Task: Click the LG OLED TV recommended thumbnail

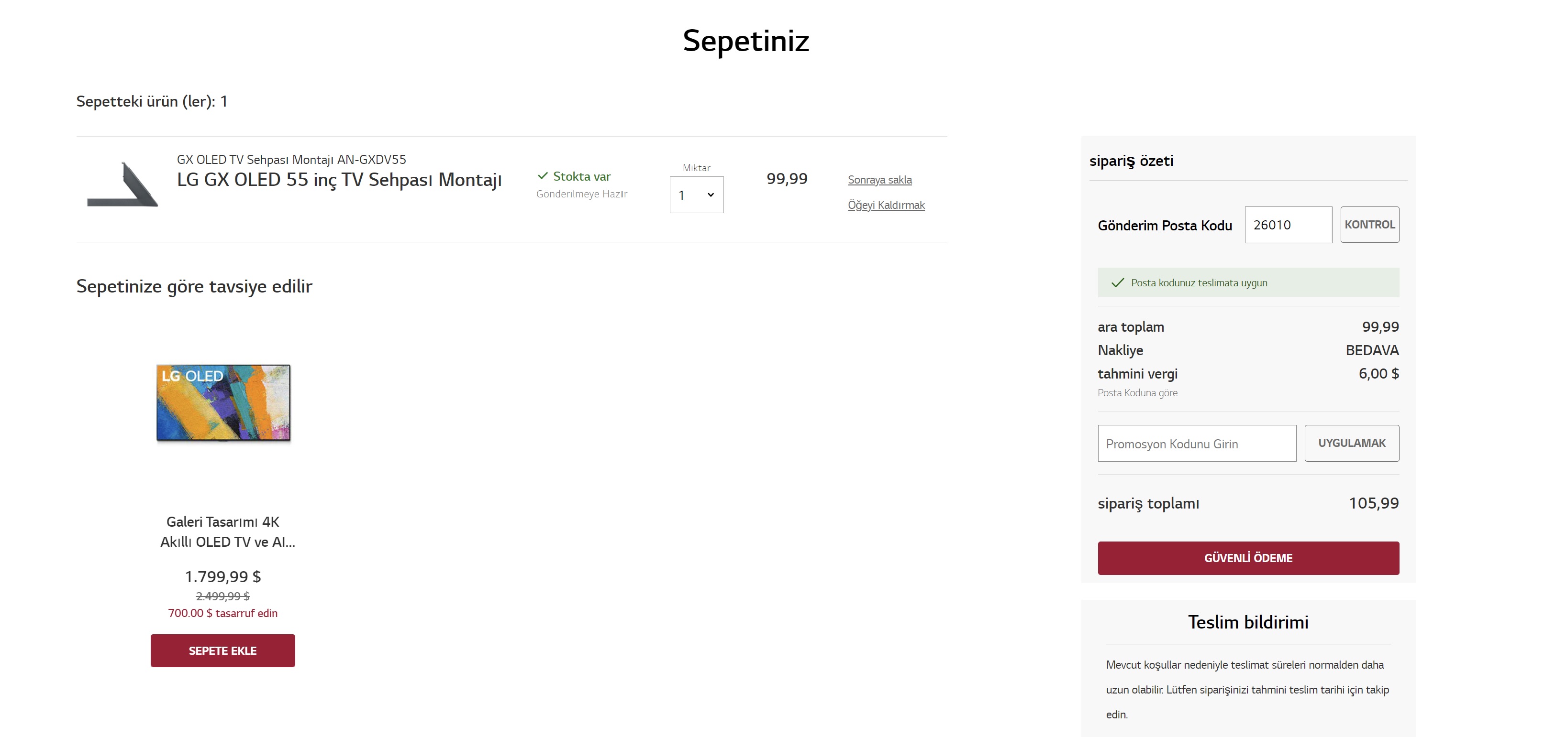Action: pyautogui.click(x=223, y=403)
